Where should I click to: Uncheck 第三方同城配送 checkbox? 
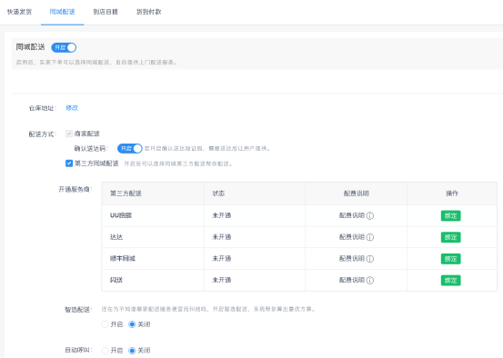pyautogui.click(x=69, y=164)
